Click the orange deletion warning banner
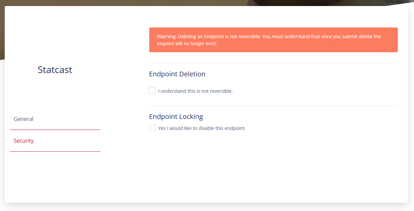Image resolution: width=414 pixels, height=211 pixels. click(273, 40)
